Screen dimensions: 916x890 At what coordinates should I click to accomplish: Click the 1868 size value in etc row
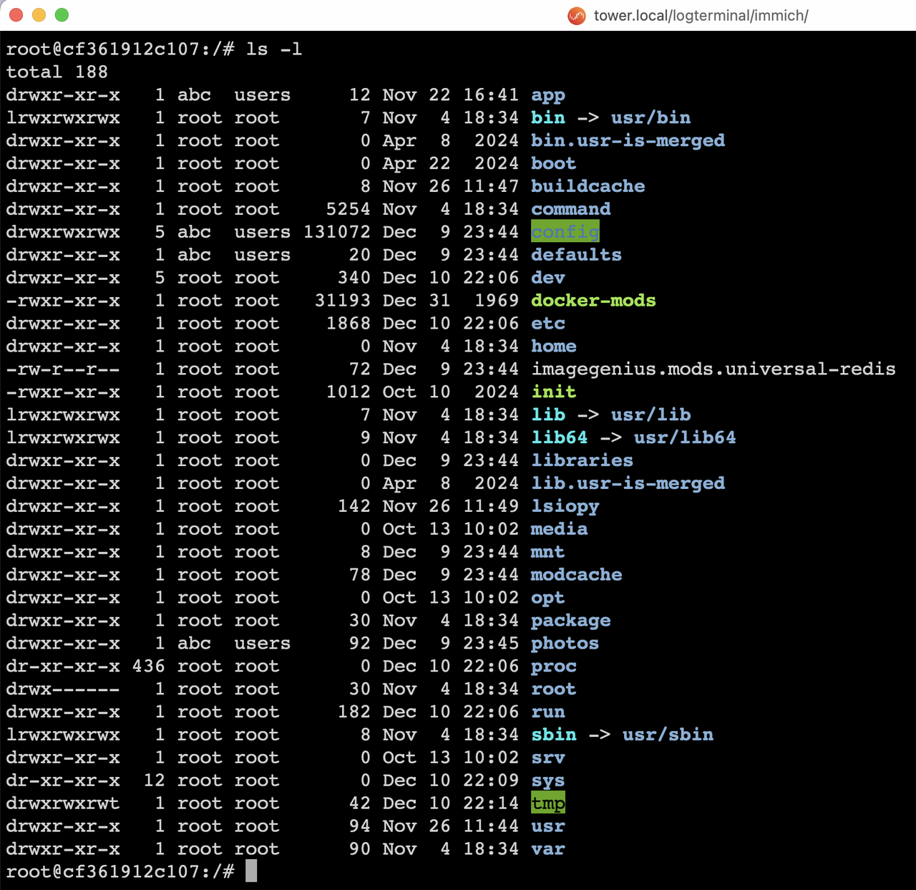coord(349,324)
